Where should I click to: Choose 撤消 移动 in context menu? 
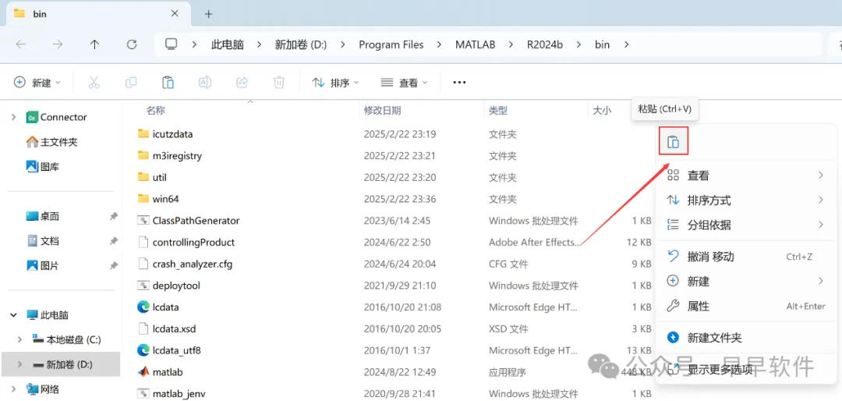[x=746, y=257]
